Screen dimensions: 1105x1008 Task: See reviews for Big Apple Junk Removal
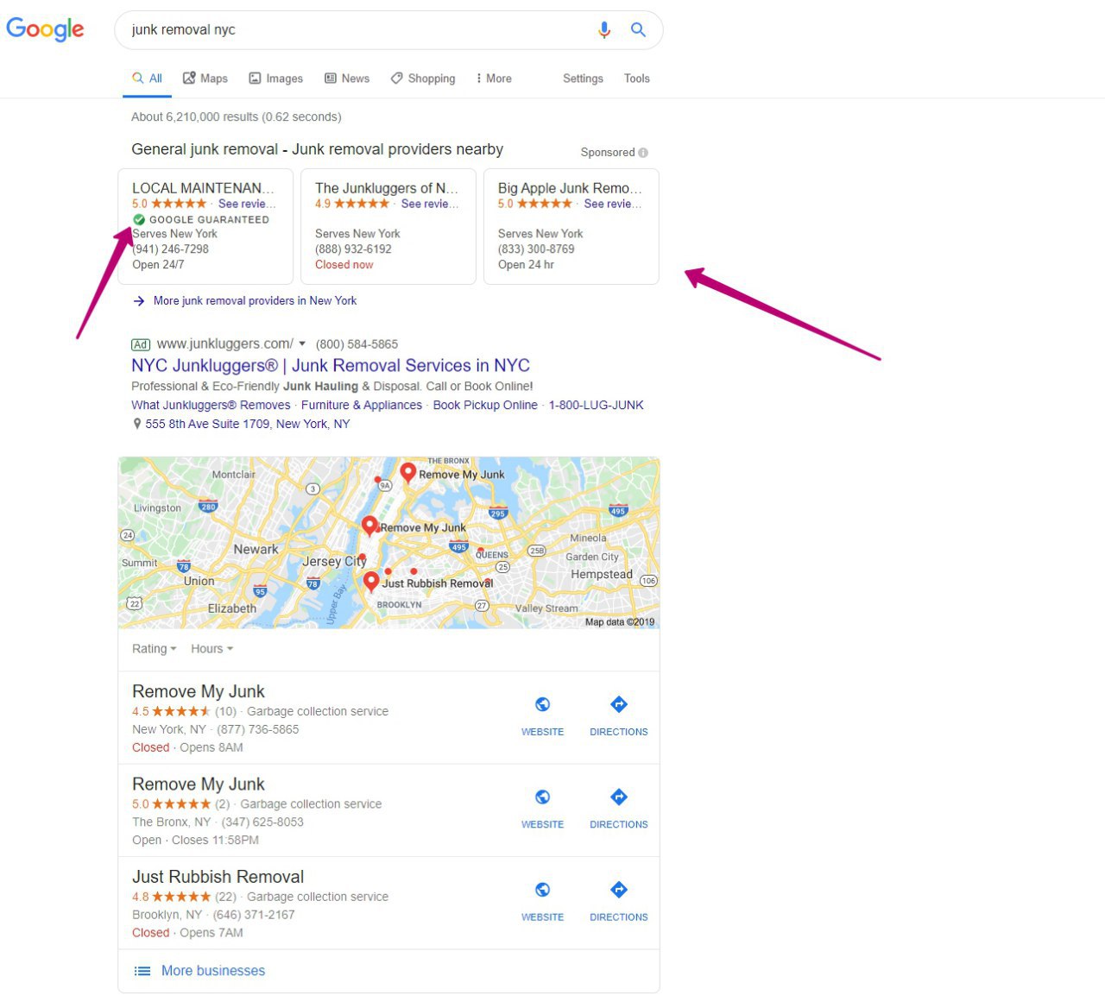pos(613,204)
